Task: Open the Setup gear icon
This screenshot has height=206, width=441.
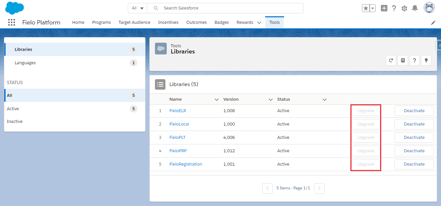Action: [404, 8]
